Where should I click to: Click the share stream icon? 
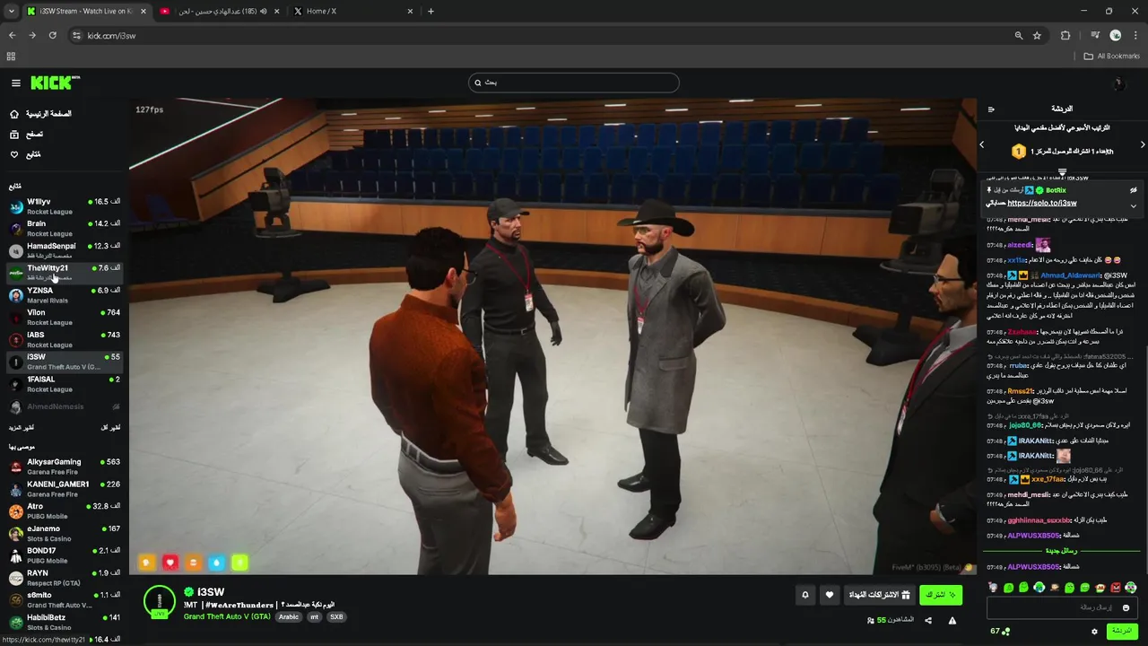click(x=928, y=620)
